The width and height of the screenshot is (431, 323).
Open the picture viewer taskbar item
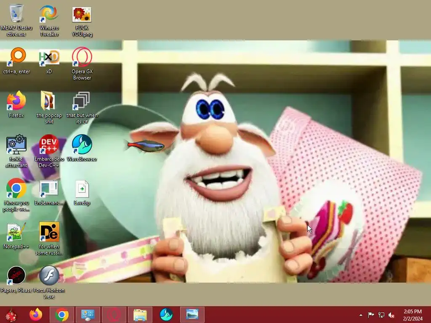coord(192,315)
